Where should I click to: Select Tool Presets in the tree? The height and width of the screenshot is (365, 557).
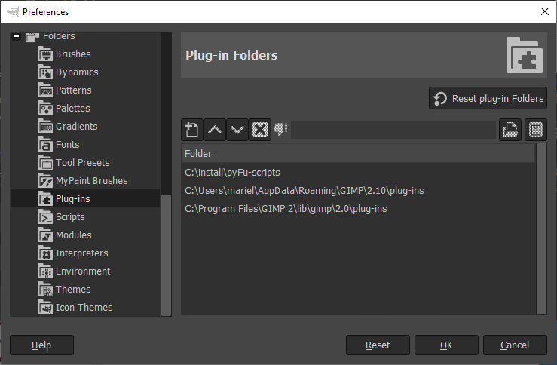click(x=83, y=163)
